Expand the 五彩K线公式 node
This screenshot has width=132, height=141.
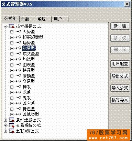pos(5,131)
